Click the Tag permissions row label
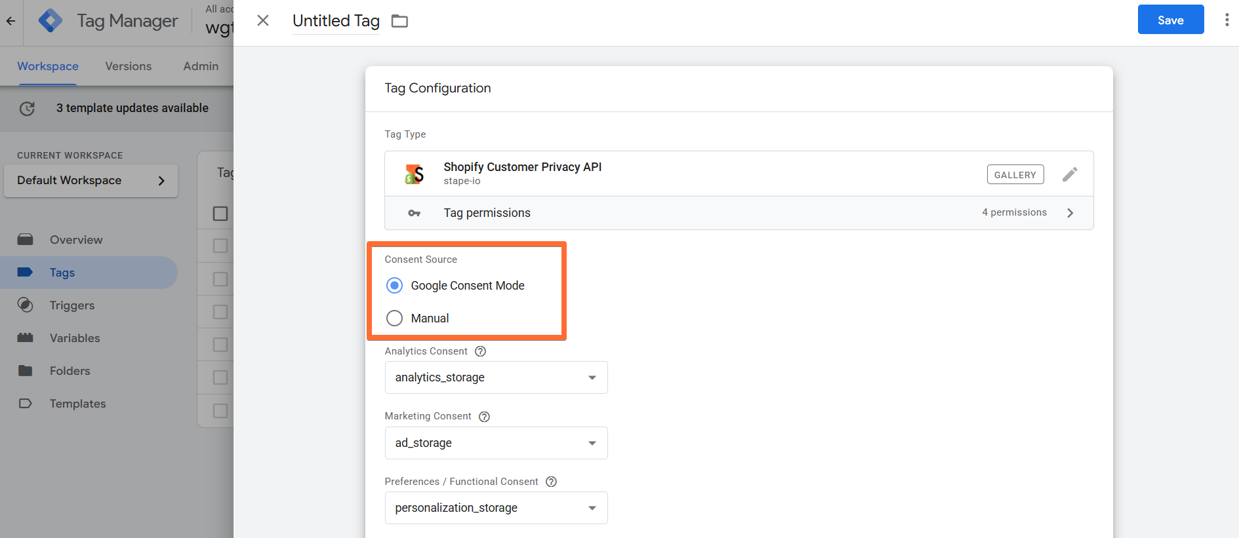Viewport: 1239px width, 538px height. (487, 213)
